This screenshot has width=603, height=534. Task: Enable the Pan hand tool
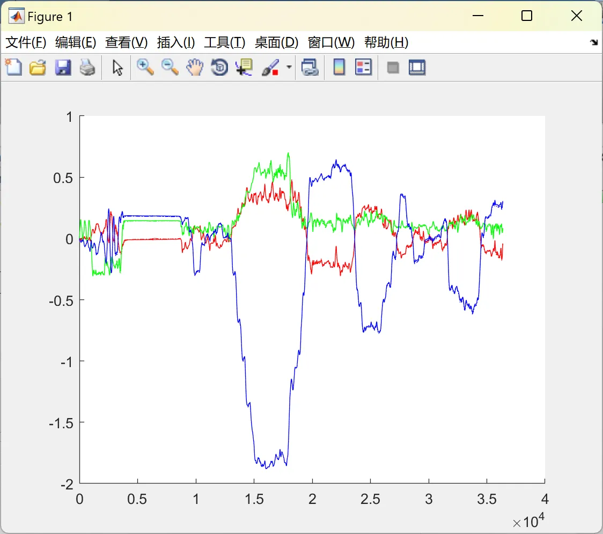[195, 67]
